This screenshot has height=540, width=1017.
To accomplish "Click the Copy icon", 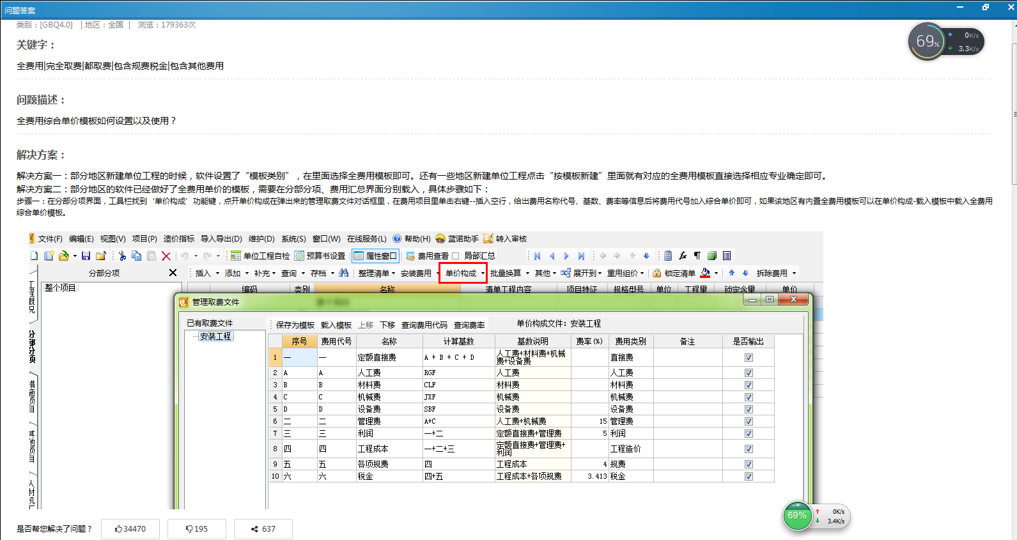I will click(x=136, y=256).
